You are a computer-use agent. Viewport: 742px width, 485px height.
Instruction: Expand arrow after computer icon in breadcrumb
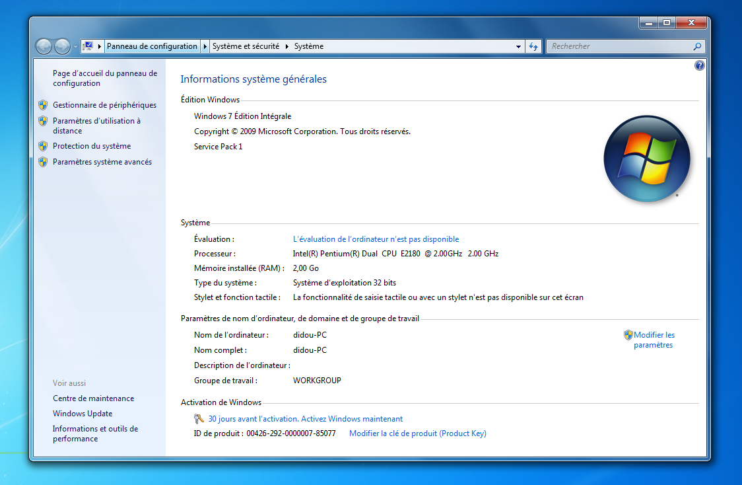(100, 46)
